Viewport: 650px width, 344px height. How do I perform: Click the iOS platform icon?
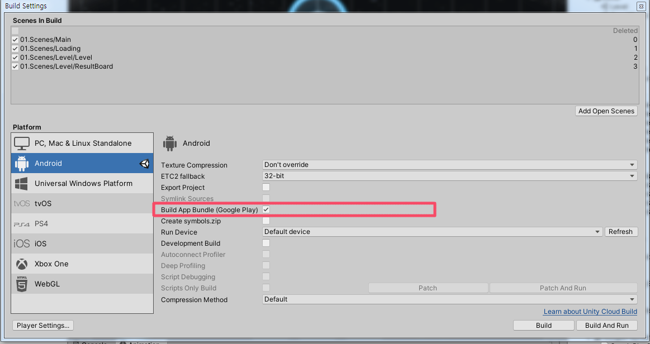22,244
